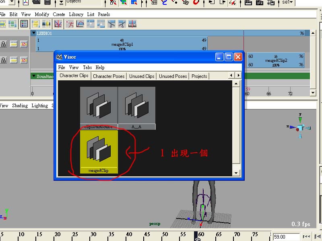Switch to the Unused Poses tab
The width and height of the screenshot is (322, 241).
tap(173, 76)
